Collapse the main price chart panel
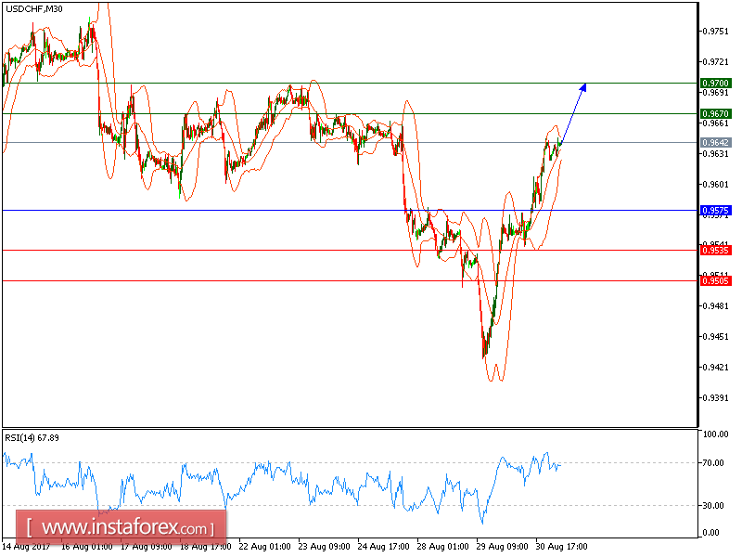Viewport: 742px width, 557px height. pos(348,214)
